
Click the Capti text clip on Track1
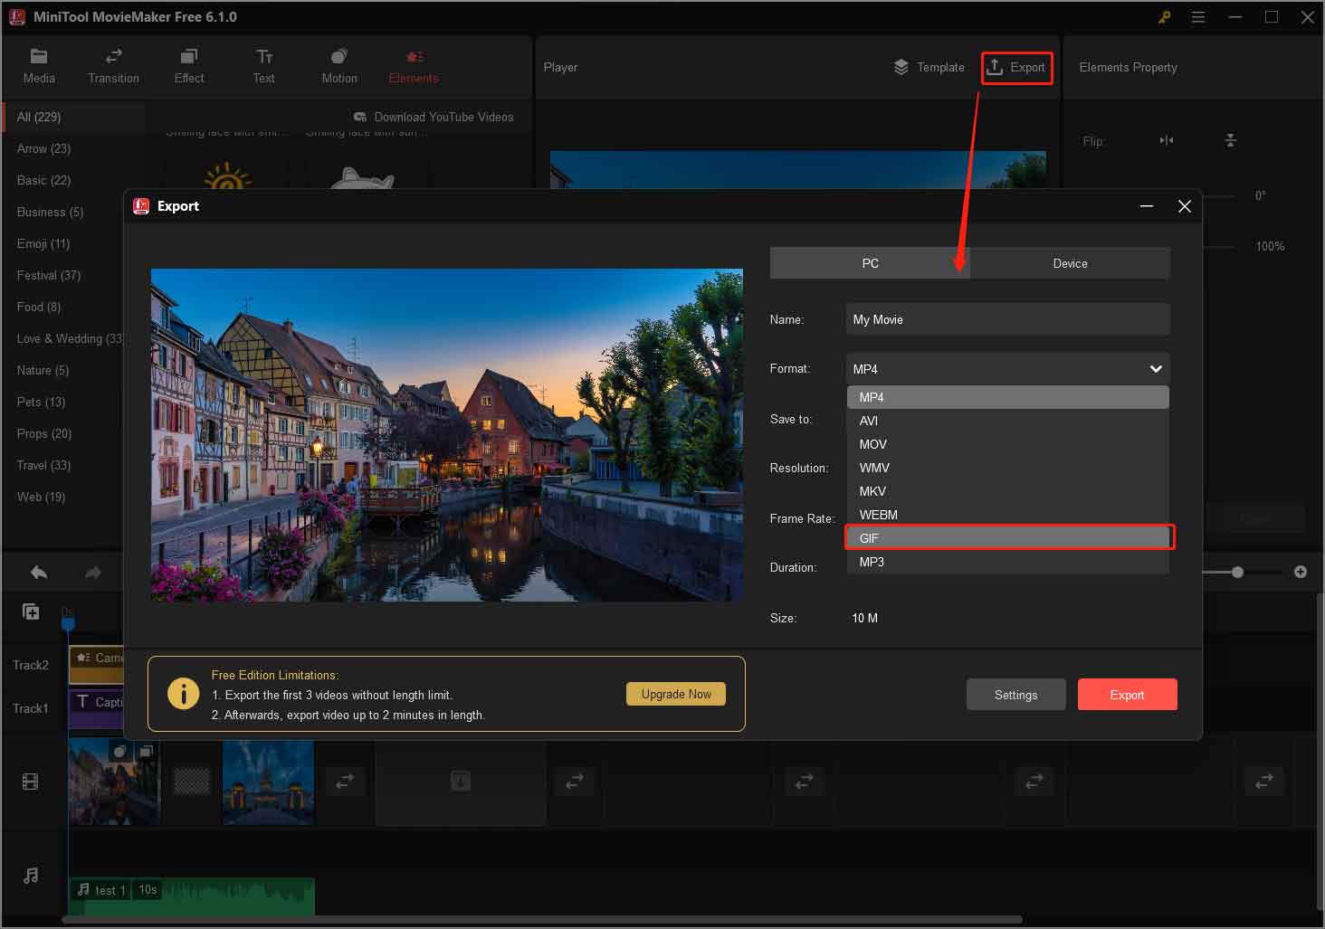click(x=96, y=708)
